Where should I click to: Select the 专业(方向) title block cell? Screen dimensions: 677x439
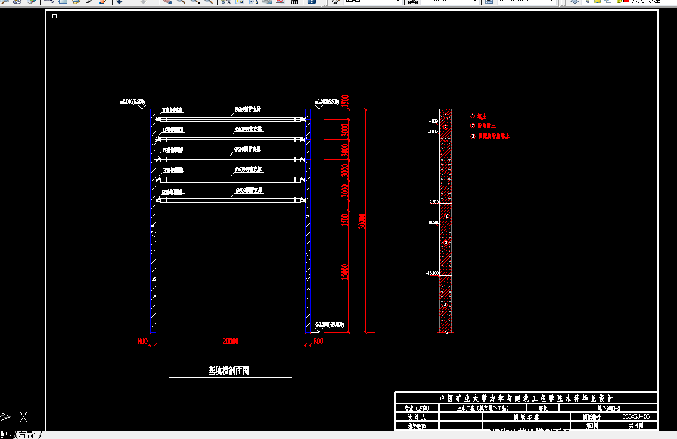pos(417,408)
